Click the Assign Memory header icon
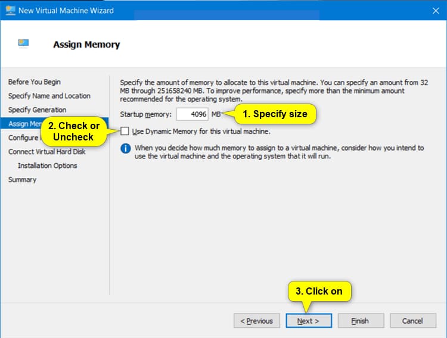Screen dimensions: 447x338 pos(23,43)
